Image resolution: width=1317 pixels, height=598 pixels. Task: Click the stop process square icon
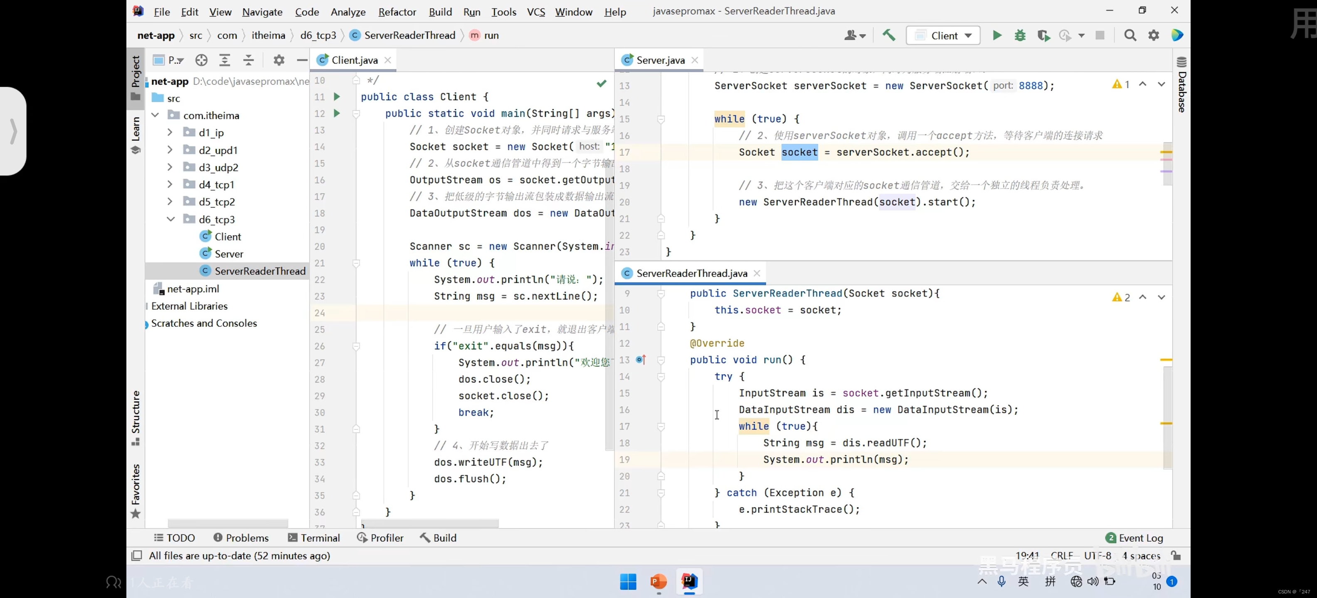click(1100, 35)
